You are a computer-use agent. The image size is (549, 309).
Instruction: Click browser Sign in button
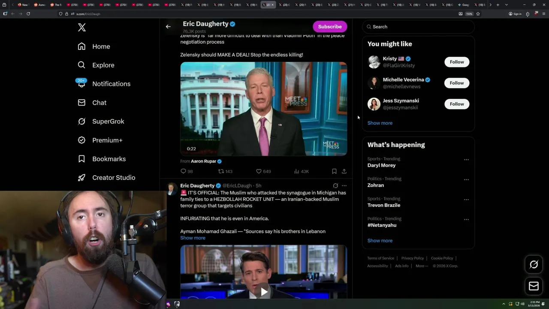pos(515,14)
